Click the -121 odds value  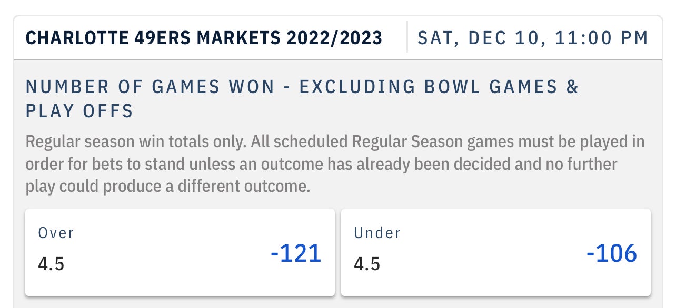[x=295, y=254]
